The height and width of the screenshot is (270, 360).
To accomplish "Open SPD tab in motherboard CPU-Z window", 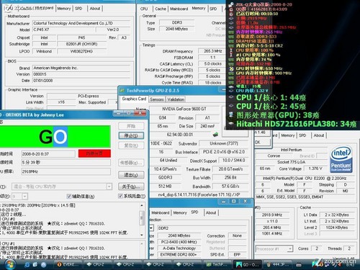I will click(x=78, y=9).
